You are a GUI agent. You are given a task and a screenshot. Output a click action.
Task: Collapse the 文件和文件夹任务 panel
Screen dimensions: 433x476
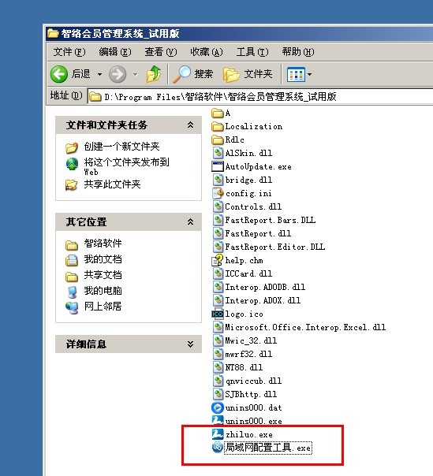pyautogui.click(x=190, y=125)
